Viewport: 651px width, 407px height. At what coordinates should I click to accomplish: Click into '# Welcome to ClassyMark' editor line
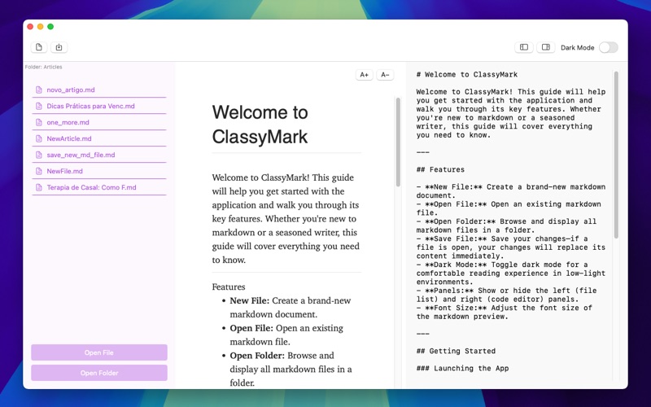click(x=466, y=75)
